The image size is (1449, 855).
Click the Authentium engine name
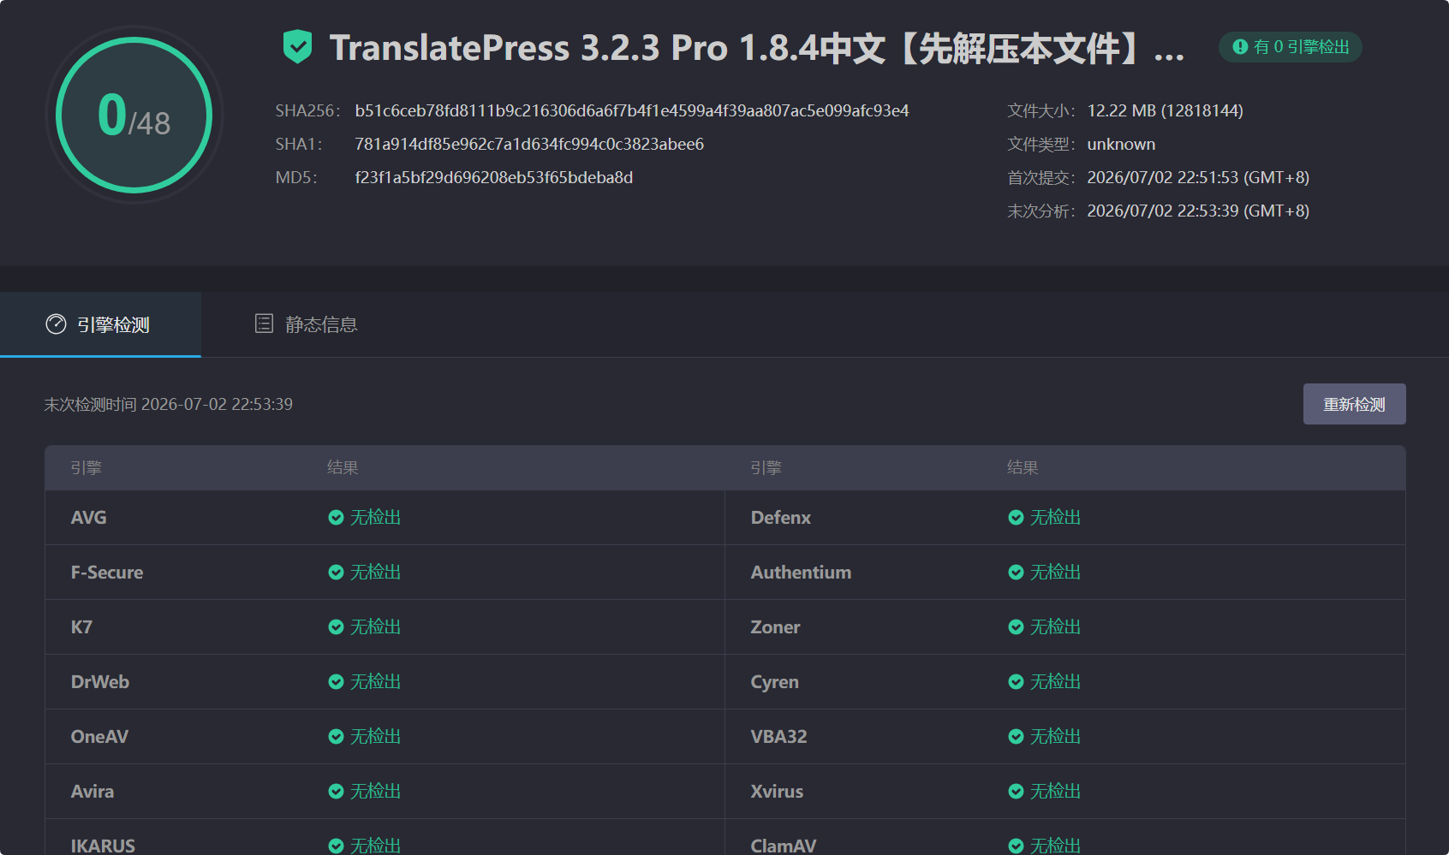pyautogui.click(x=801, y=573)
